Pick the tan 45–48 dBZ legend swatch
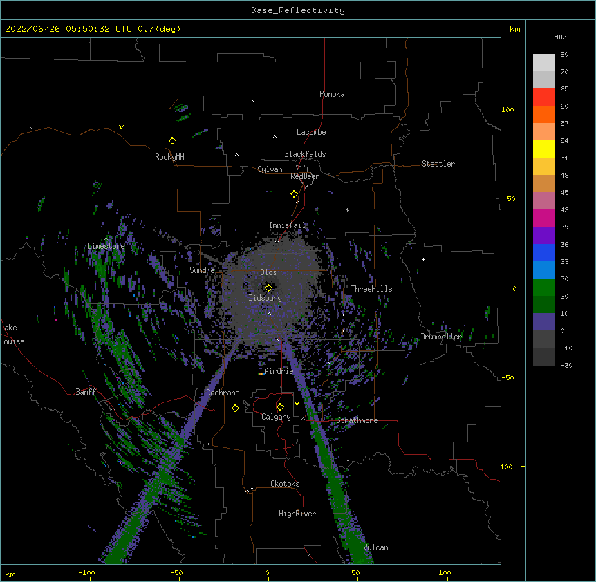This screenshot has width=596, height=582. [543, 183]
